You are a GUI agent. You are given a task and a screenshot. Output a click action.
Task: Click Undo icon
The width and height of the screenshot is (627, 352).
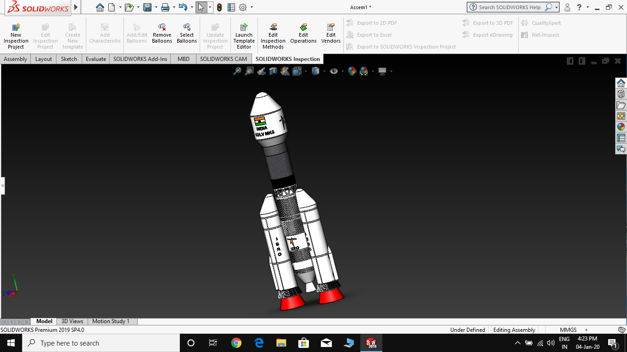coord(183,7)
